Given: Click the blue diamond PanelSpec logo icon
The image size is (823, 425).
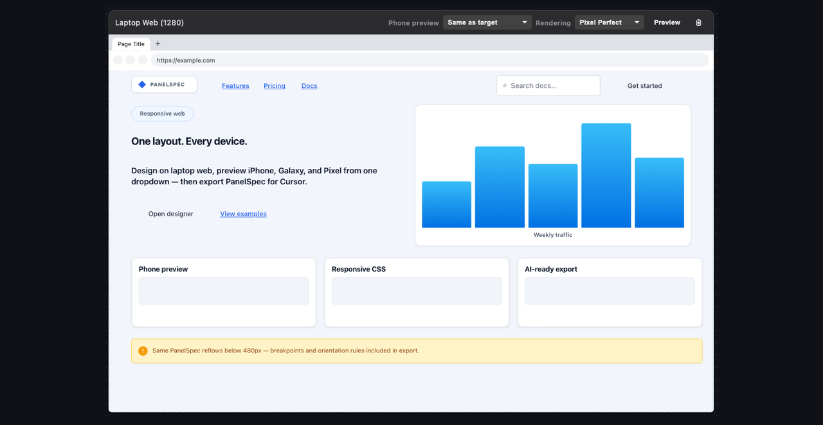Looking at the screenshot, I should (142, 85).
